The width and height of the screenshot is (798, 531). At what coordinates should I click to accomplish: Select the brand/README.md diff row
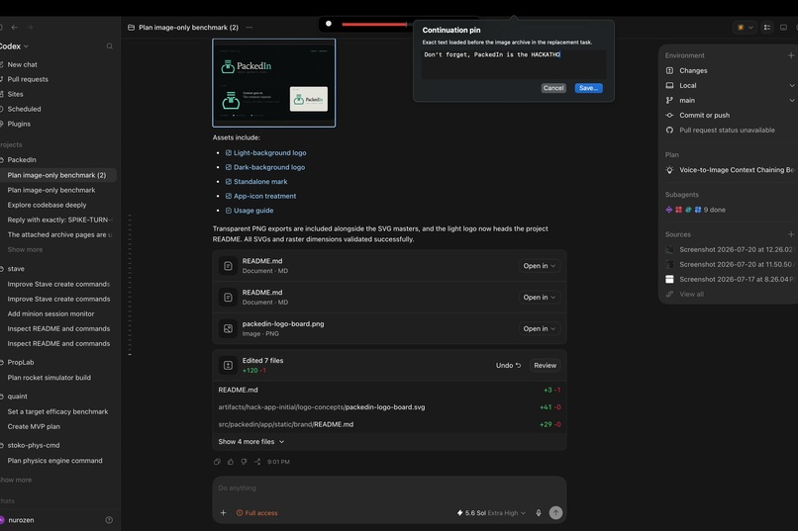click(389, 424)
